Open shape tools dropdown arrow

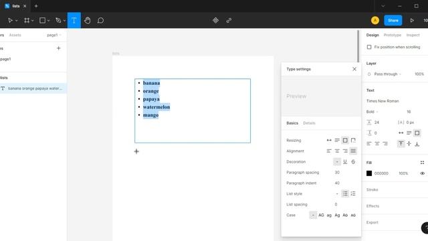pyautogui.click(x=48, y=21)
